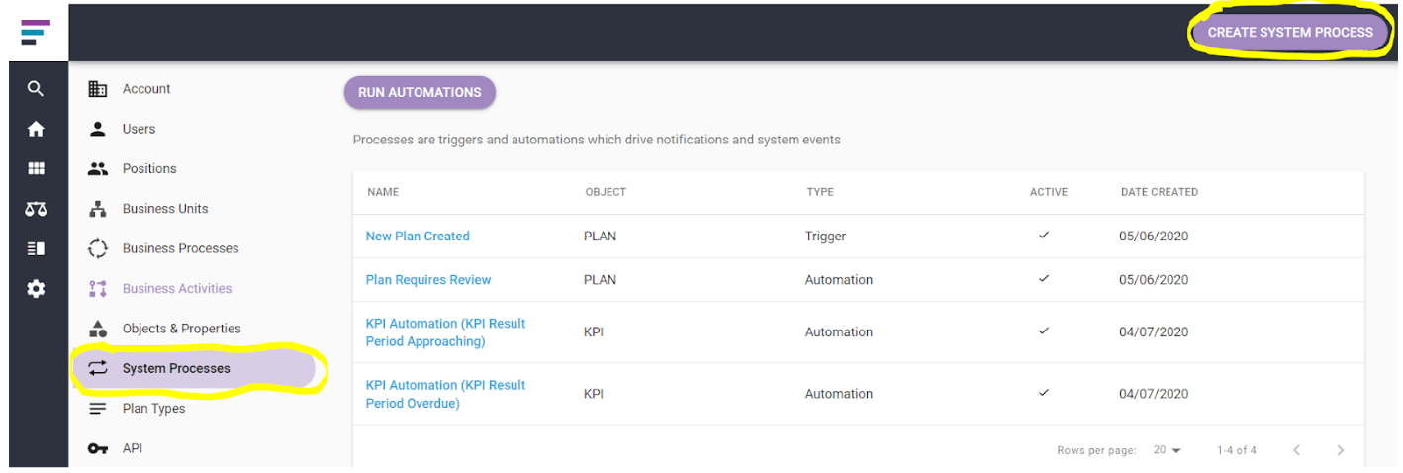This screenshot has height=473, width=1403.
Task: Click the app logo icon in the top-left corner
Action: (35, 32)
